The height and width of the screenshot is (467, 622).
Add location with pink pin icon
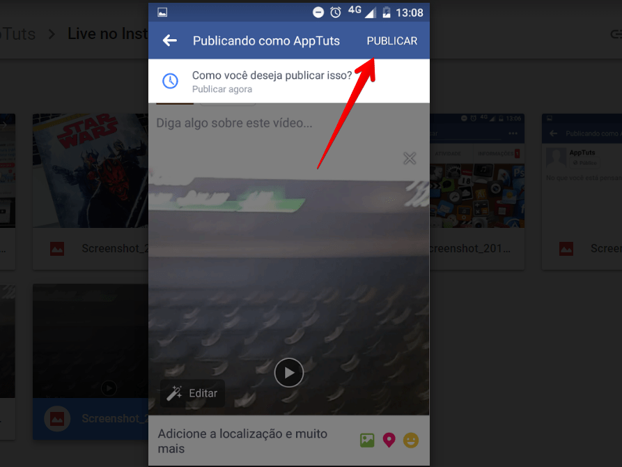coord(389,441)
